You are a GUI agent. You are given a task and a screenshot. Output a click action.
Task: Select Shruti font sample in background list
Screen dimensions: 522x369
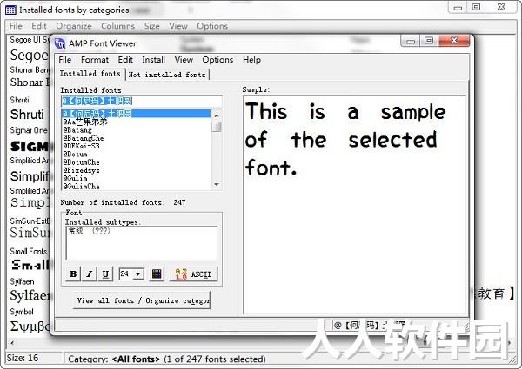click(27, 115)
